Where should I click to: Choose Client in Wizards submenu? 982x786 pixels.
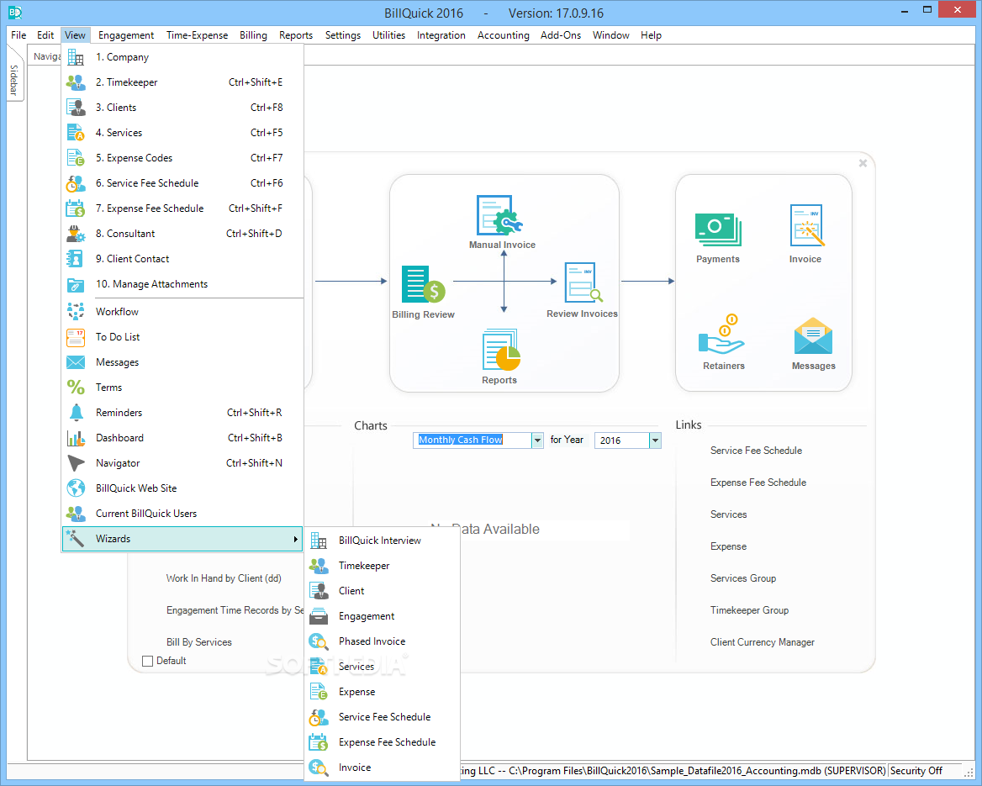coord(382,591)
